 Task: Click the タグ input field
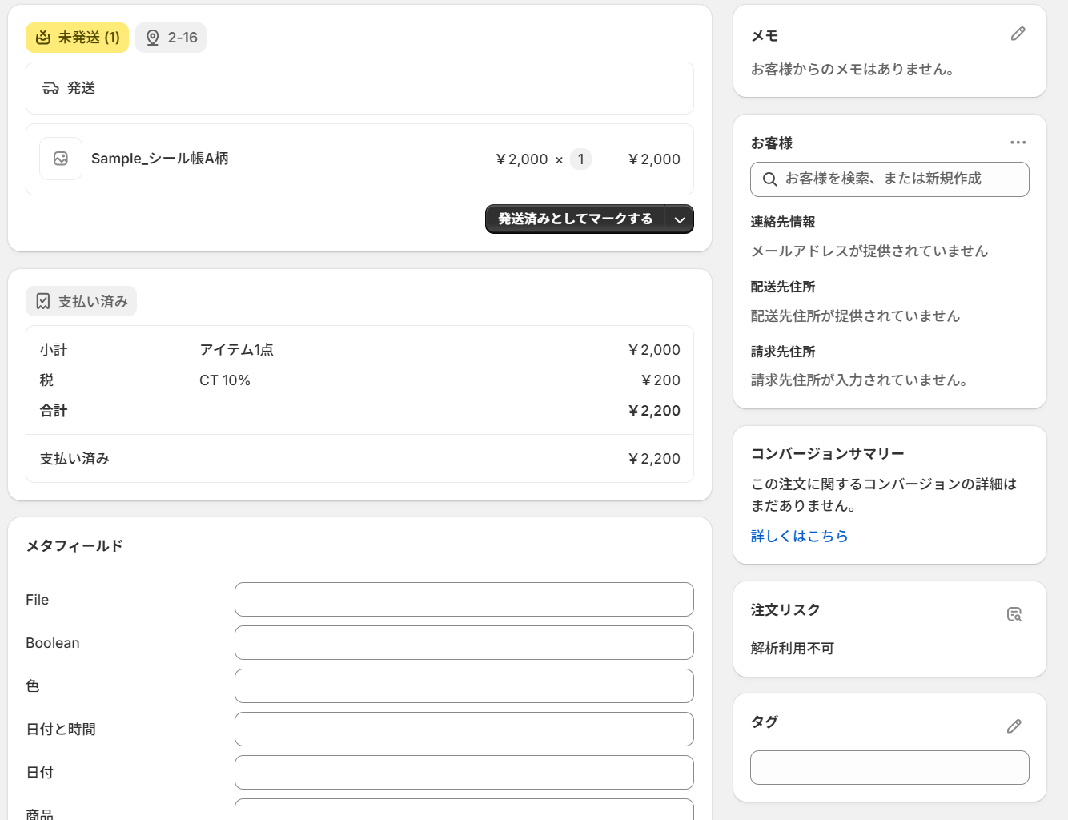pos(889,768)
